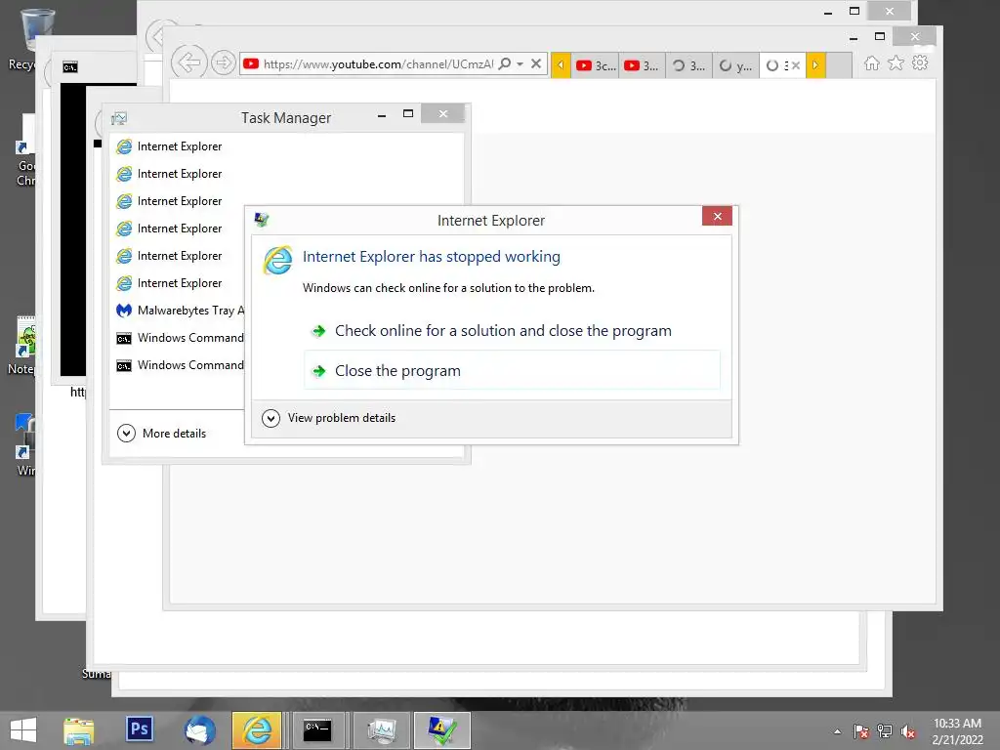The height and width of the screenshot is (750, 1000).
Task: Minimize the front Internet Explorer window
Action: tap(854, 38)
